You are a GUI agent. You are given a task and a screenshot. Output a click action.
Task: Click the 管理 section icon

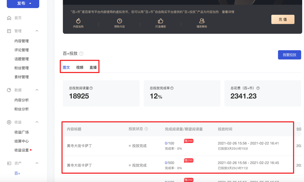[x=9, y=31]
